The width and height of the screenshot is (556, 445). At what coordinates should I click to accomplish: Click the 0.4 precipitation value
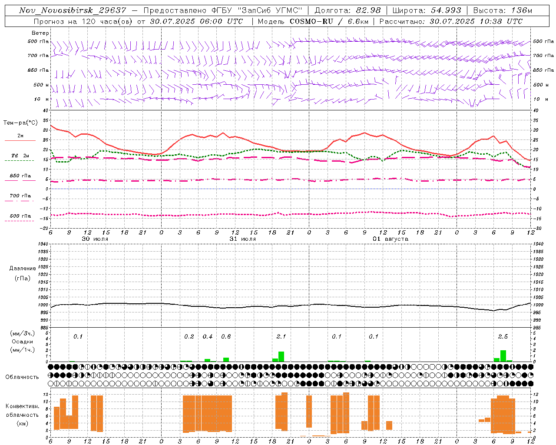pyautogui.click(x=208, y=336)
